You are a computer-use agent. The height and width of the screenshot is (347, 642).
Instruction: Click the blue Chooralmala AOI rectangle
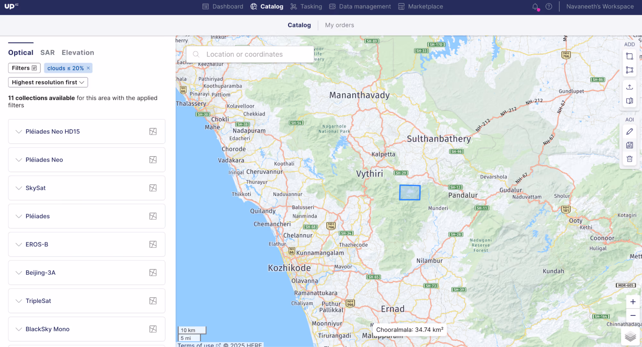(x=410, y=192)
